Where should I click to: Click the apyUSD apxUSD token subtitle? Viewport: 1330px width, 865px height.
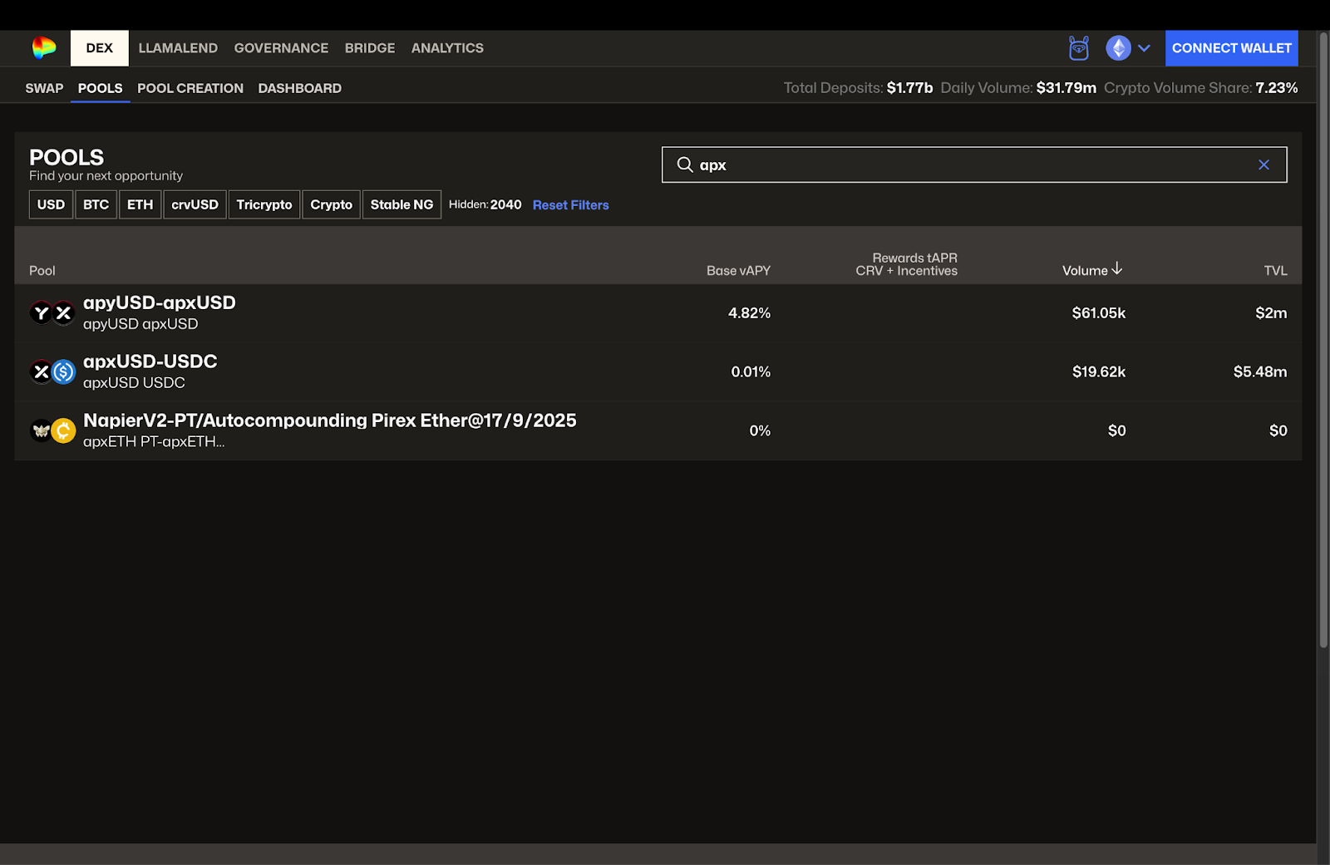pyautogui.click(x=140, y=324)
